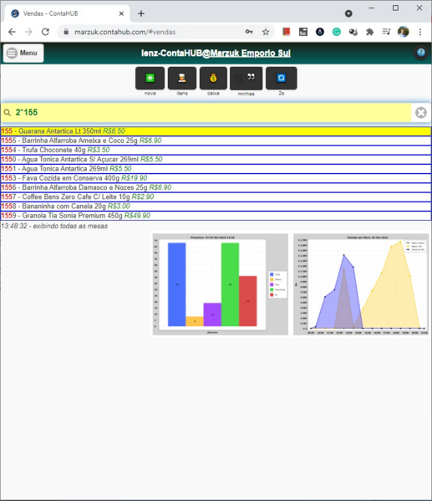Click the padlock site info icon
Image resolution: width=432 pixels, height=501 pixels.
(66, 32)
